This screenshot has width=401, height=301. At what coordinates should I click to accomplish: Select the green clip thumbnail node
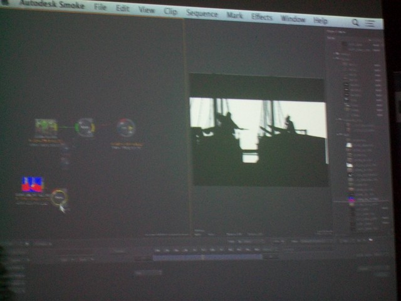pyautogui.click(x=46, y=127)
